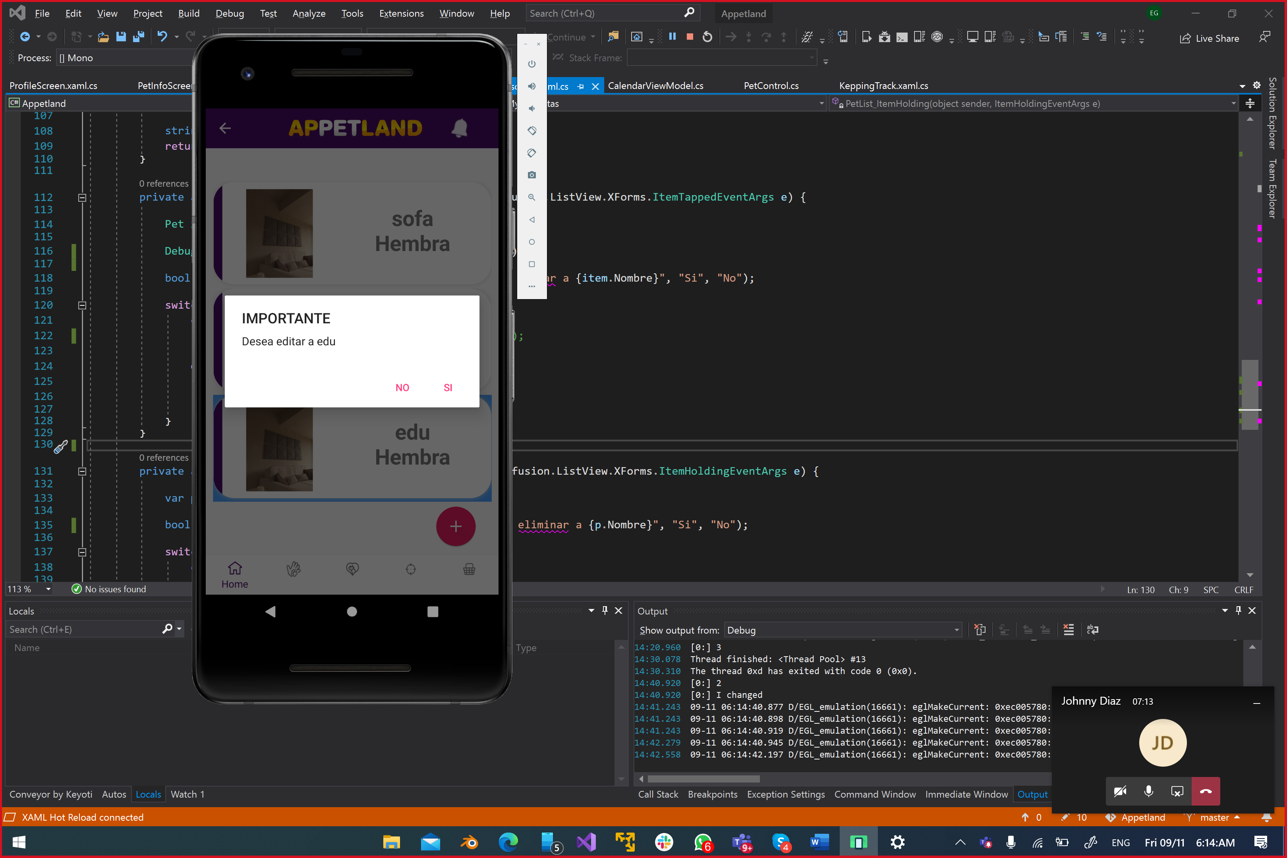
Task: Expand the PetList_ItemHolding member dropdown
Action: (1233, 103)
